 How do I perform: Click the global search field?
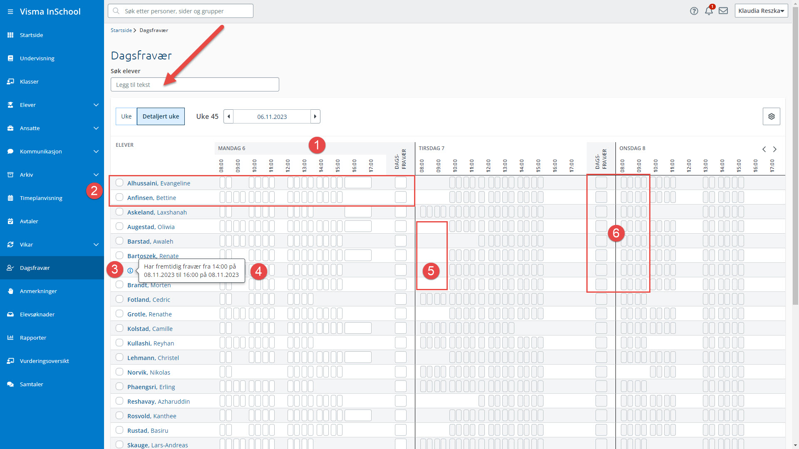click(181, 11)
